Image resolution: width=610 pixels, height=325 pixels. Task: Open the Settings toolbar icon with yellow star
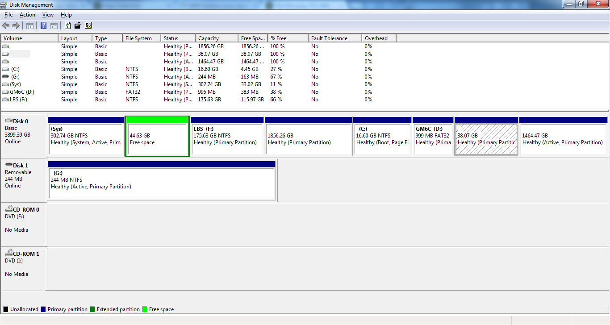pos(88,25)
